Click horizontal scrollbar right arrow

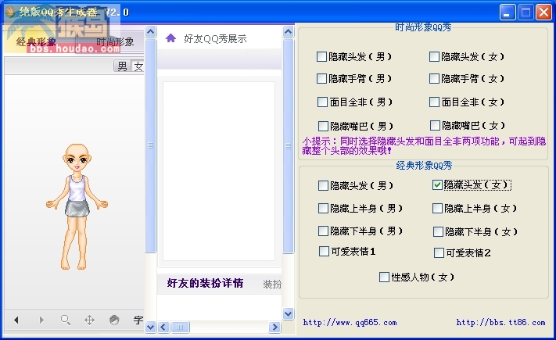pos(274,327)
